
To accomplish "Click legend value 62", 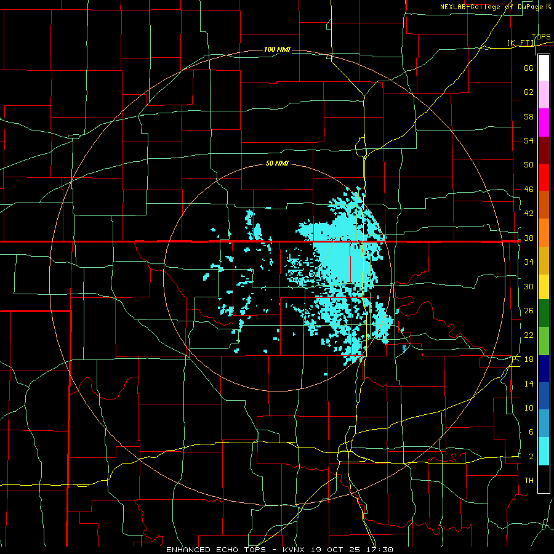I will (529, 92).
